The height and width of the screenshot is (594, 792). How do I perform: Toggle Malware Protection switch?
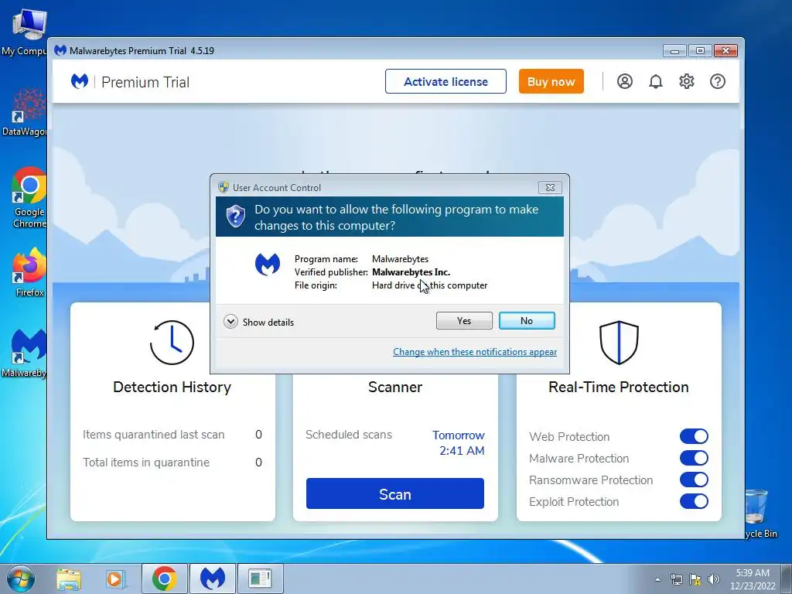[x=694, y=458]
